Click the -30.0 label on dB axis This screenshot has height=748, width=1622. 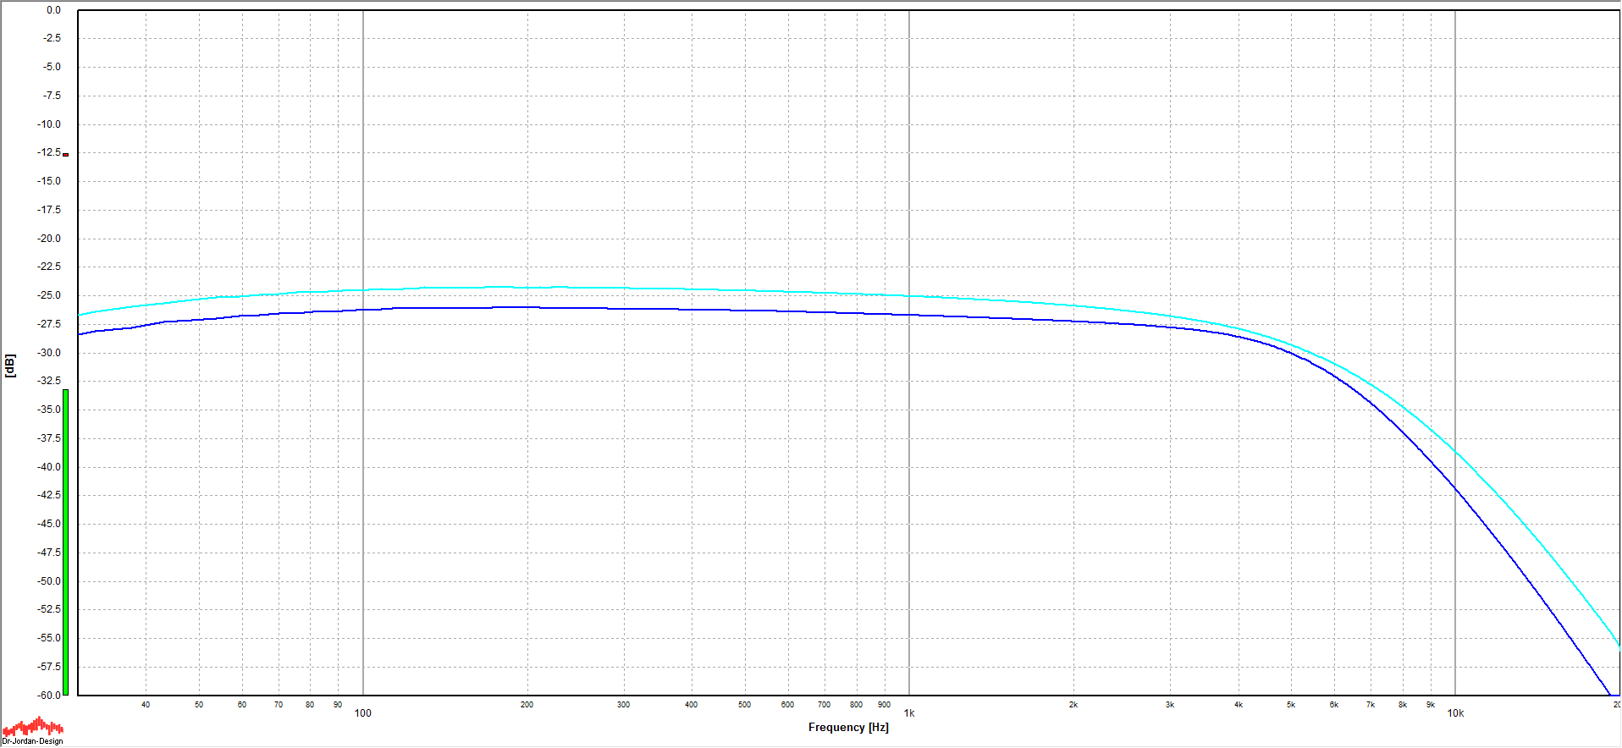(x=50, y=353)
